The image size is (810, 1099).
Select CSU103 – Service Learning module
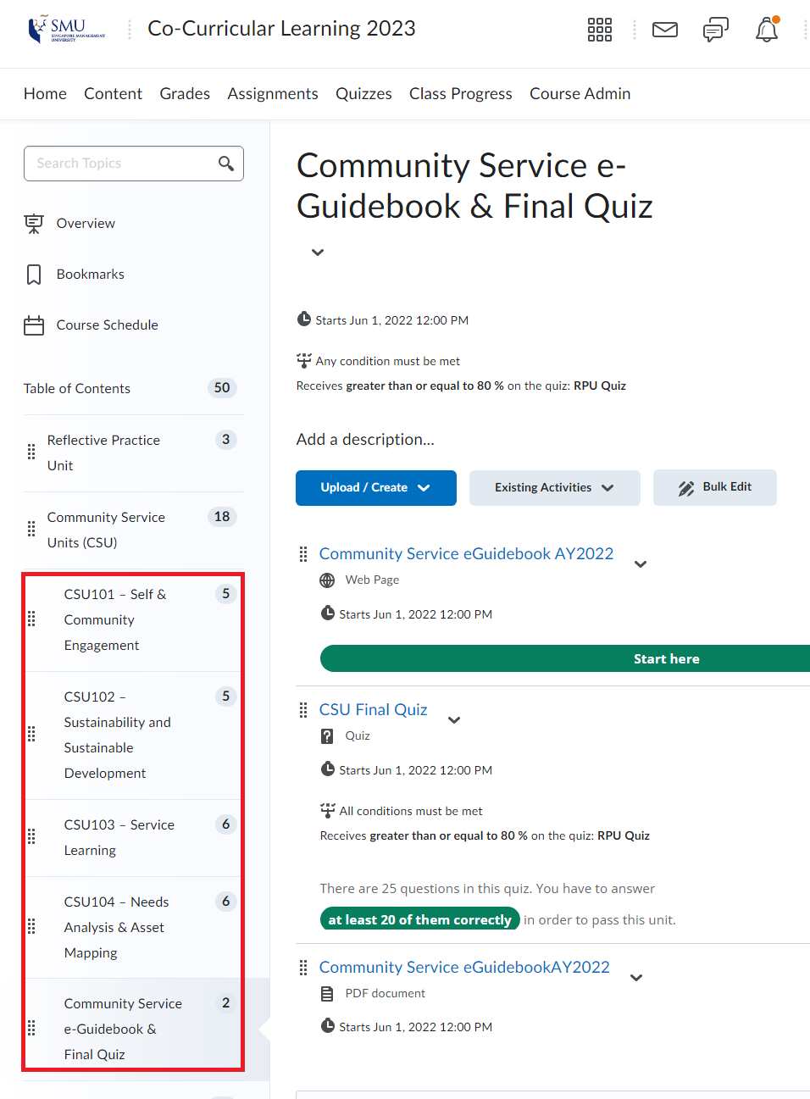(x=119, y=837)
